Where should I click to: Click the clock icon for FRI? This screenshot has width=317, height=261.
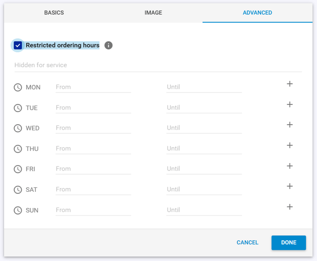[18, 169]
